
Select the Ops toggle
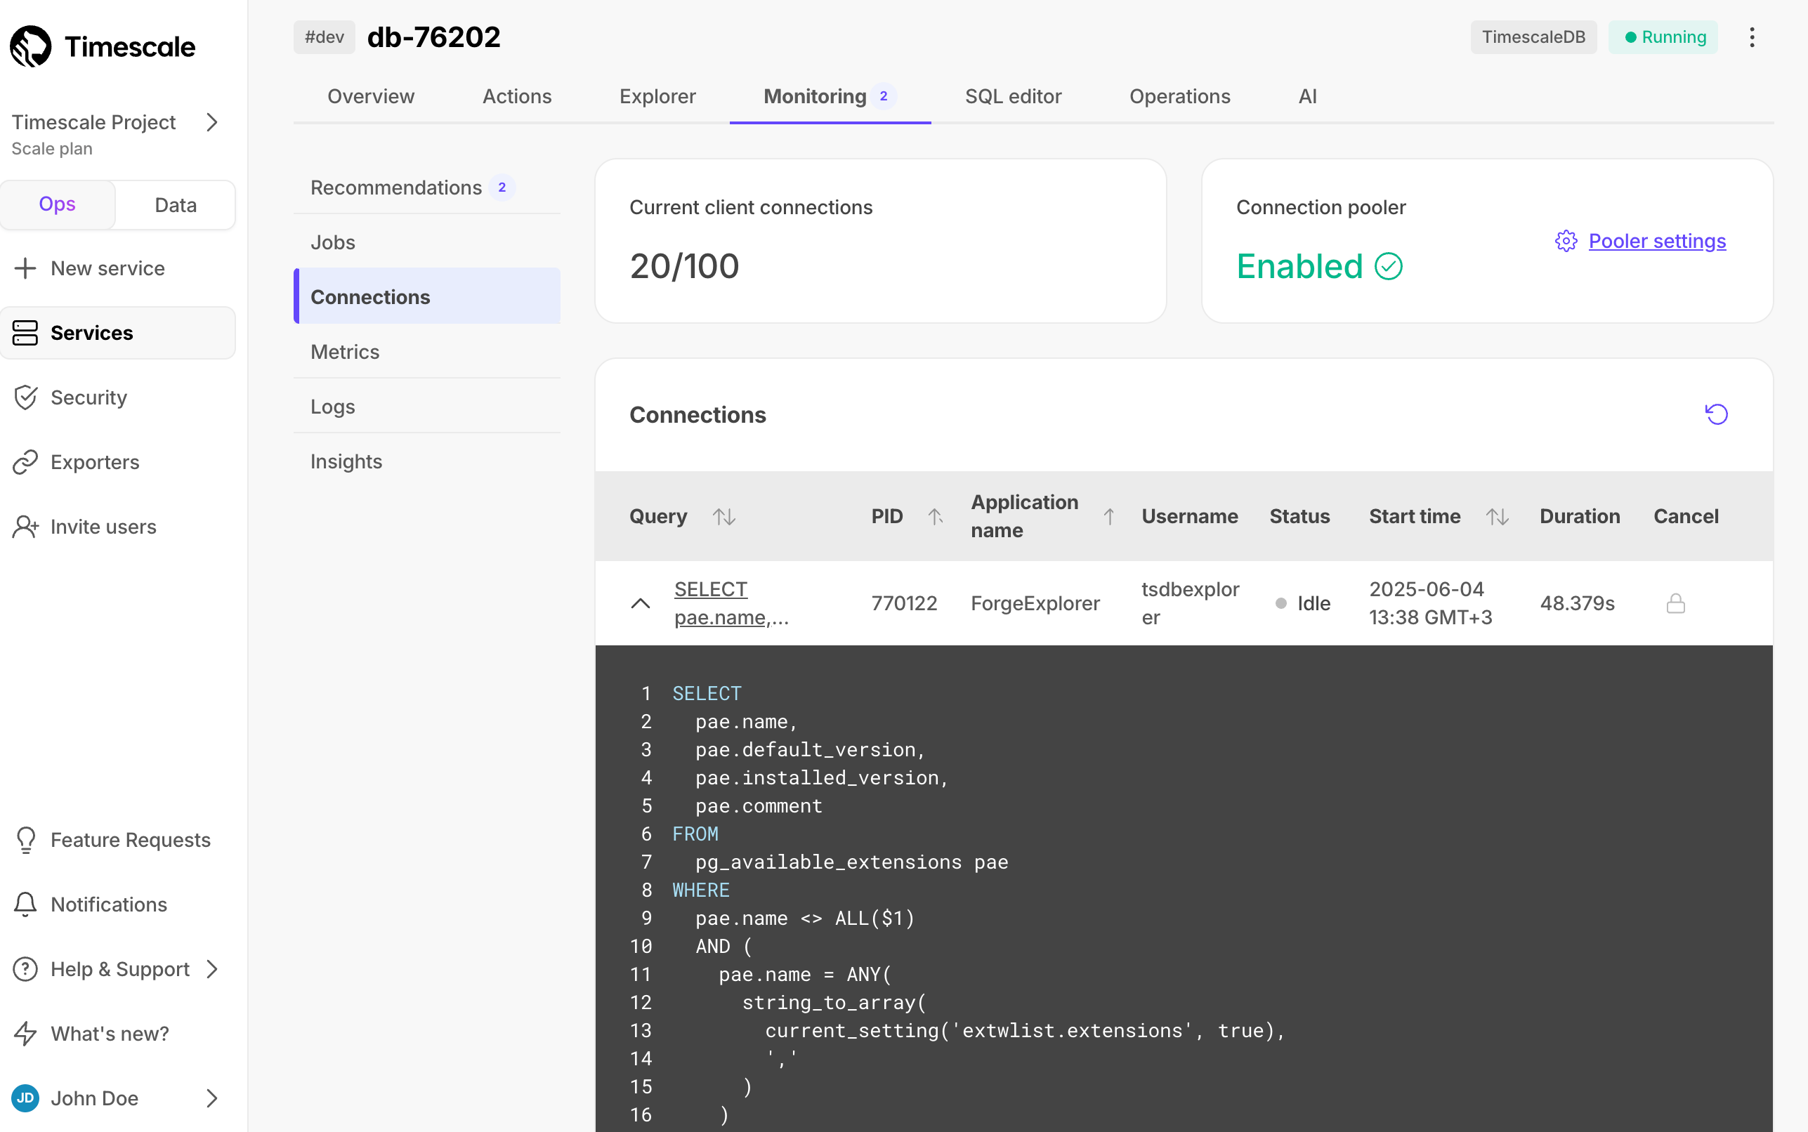coord(57,204)
